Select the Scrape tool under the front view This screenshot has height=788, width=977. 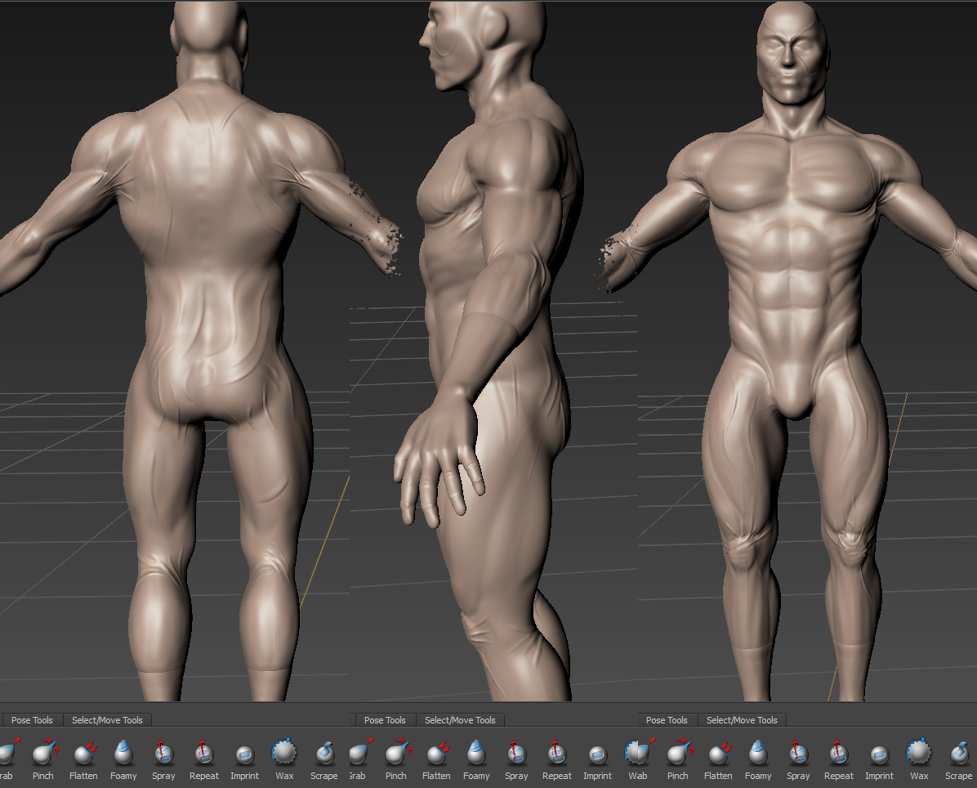[959, 759]
